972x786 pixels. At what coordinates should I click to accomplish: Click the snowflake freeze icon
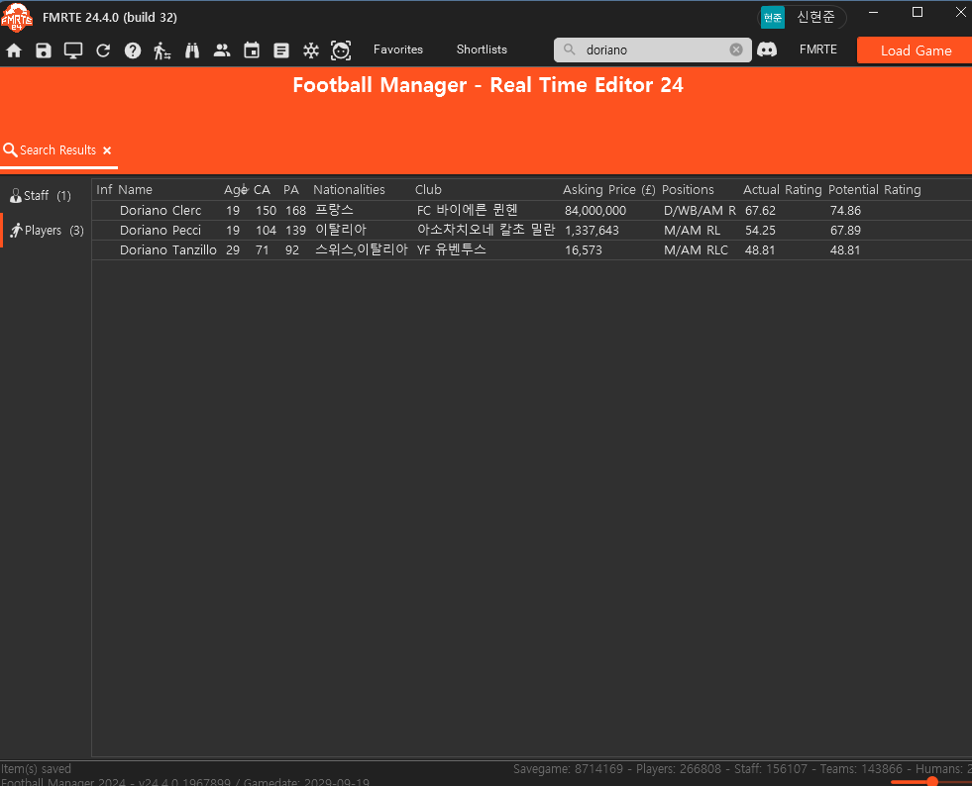click(311, 50)
